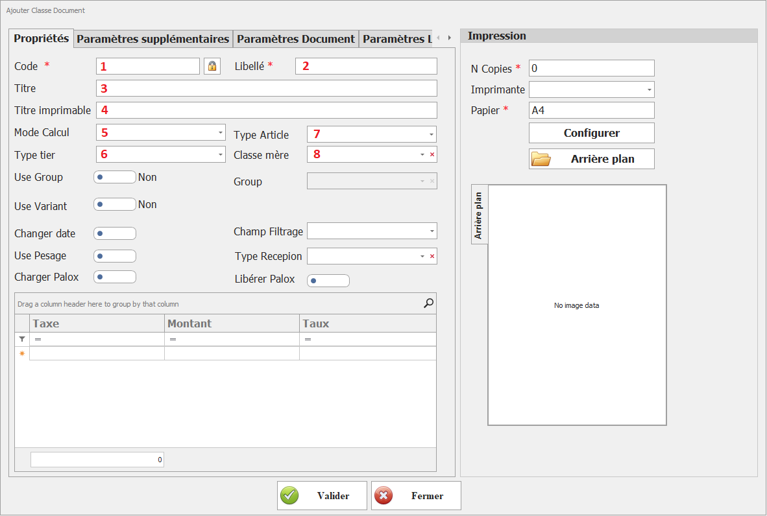This screenshot has width=767, height=516.
Task: Click the filter icon in grid filter row
Action: point(22,339)
